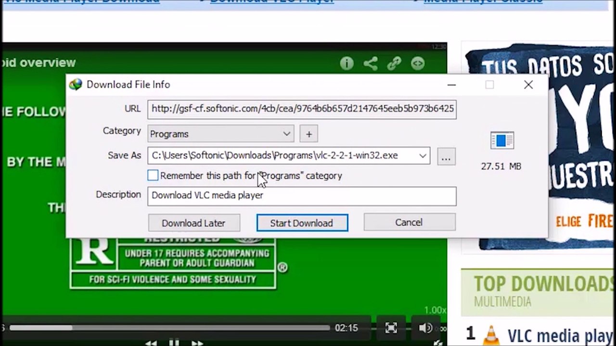The image size is (616, 346).
Task: Close the Download File Info dialog
Action: point(528,85)
